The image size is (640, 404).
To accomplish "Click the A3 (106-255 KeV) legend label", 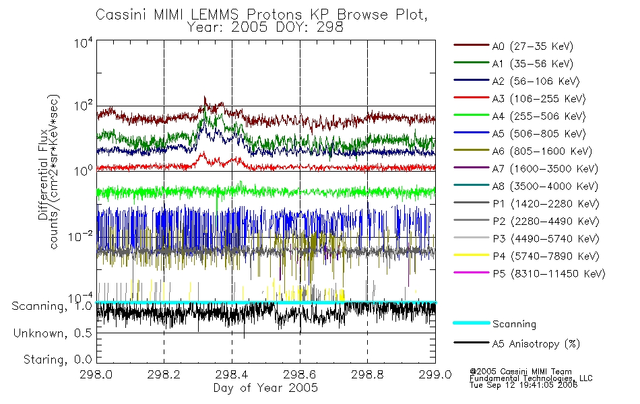I will coord(538,99).
